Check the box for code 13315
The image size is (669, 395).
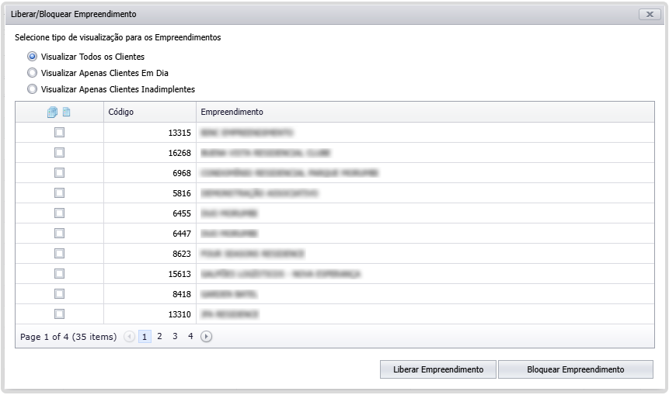coord(59,133)
